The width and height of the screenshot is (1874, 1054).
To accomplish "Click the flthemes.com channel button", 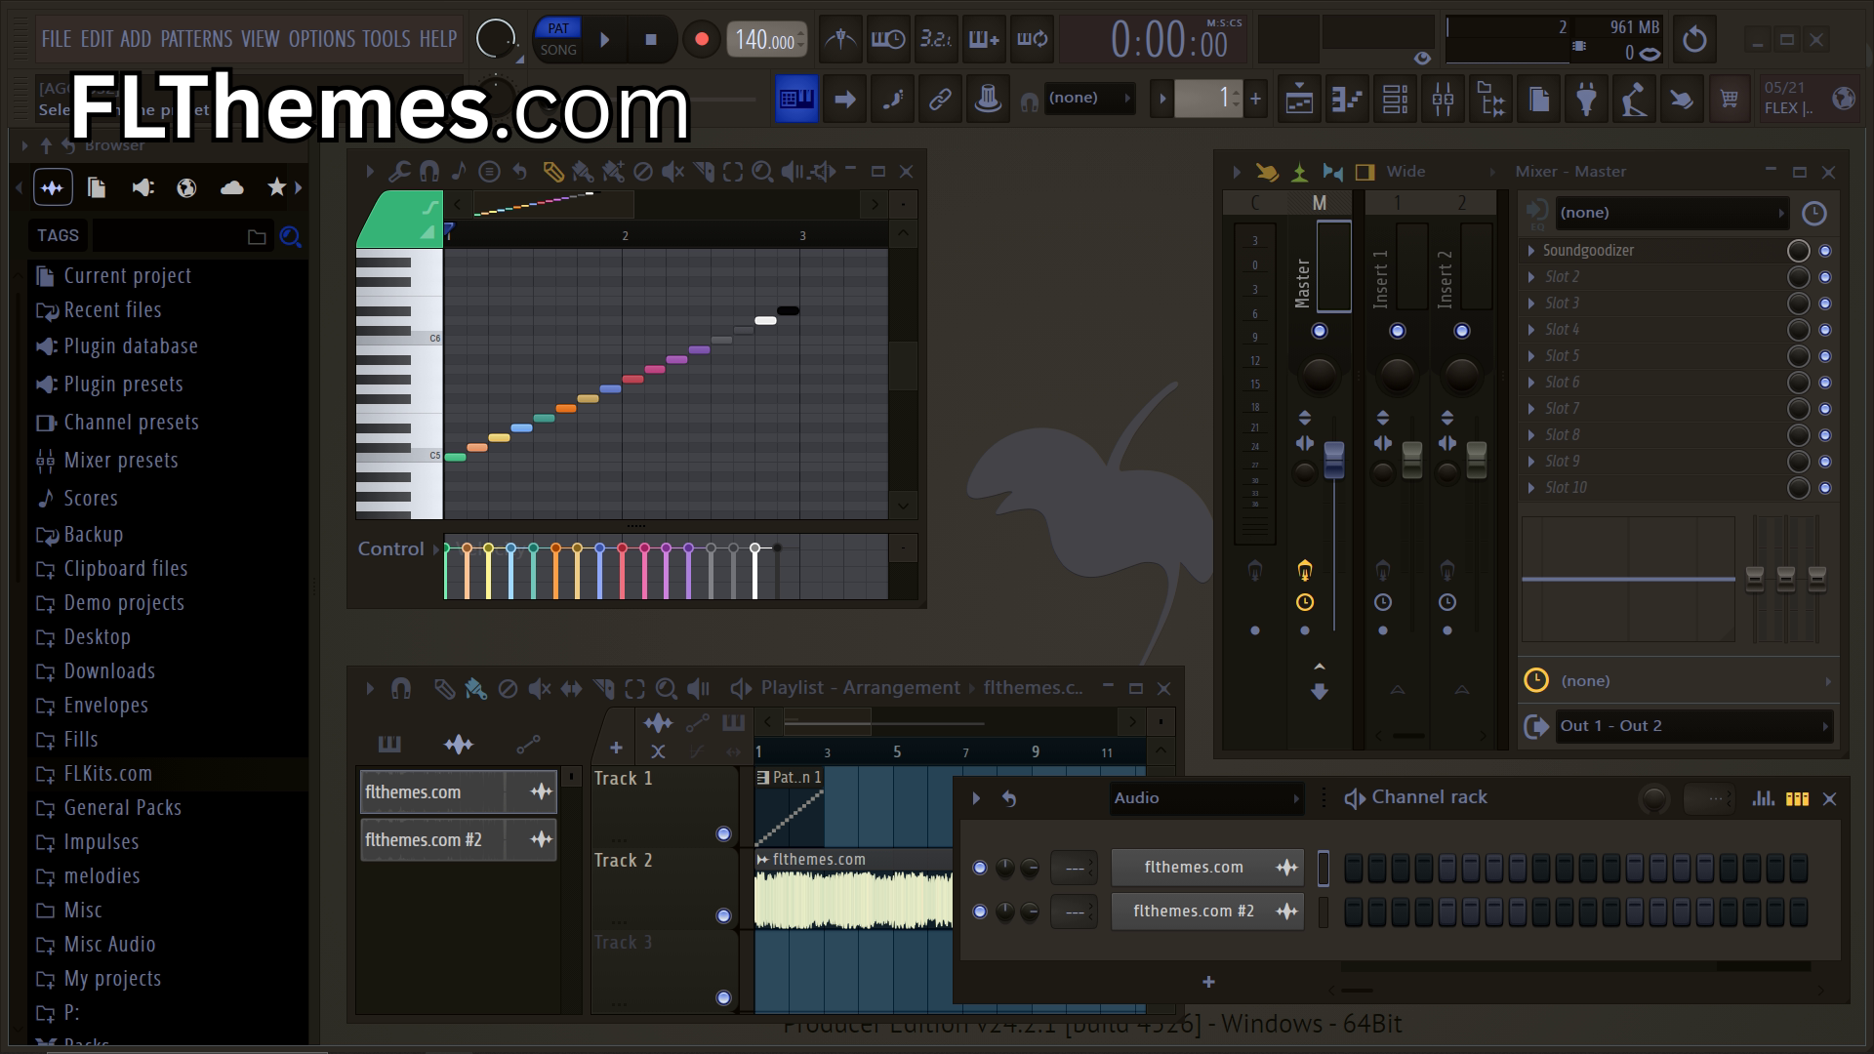I will [1207, 868].
